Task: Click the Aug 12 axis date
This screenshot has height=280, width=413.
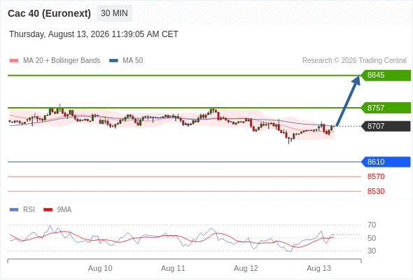Action: pos(246,268)
